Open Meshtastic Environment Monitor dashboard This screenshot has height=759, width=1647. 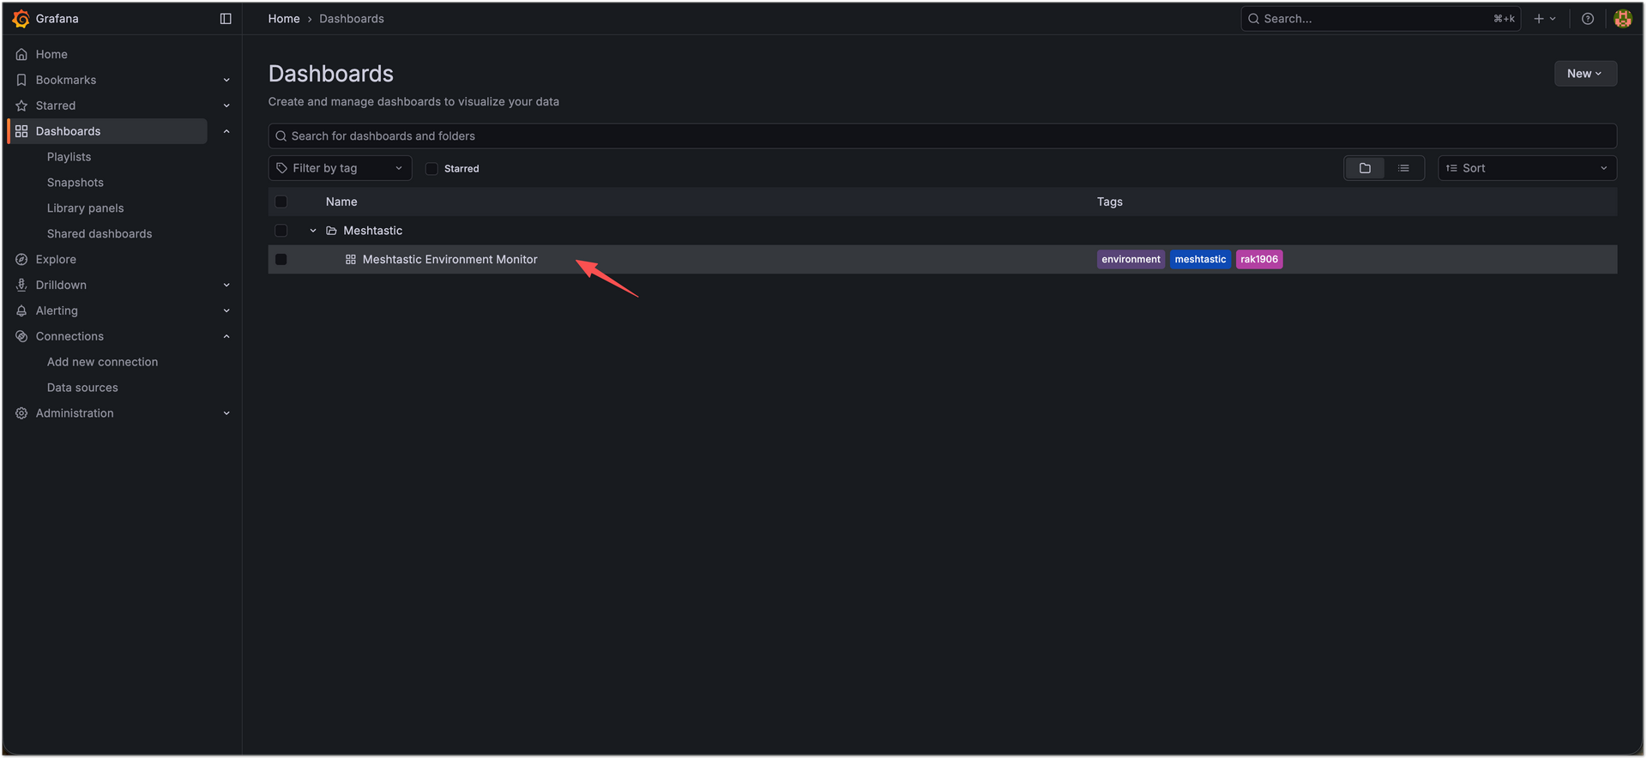449,259
